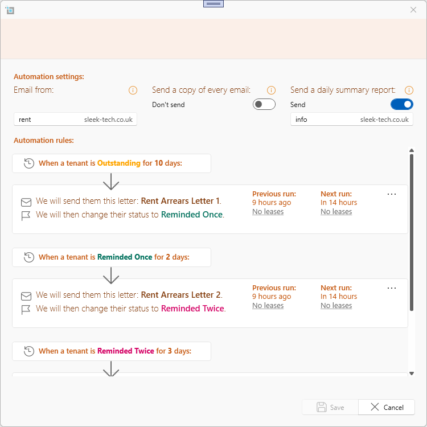Open the Reminded Once for 2 days trigger

point(112,257)
